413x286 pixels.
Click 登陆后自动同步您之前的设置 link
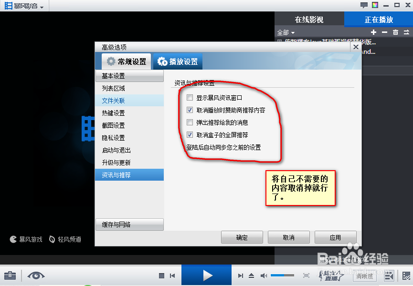click(x=223, y=147)
